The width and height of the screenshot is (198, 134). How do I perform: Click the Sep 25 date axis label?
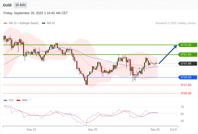[92, 129]
